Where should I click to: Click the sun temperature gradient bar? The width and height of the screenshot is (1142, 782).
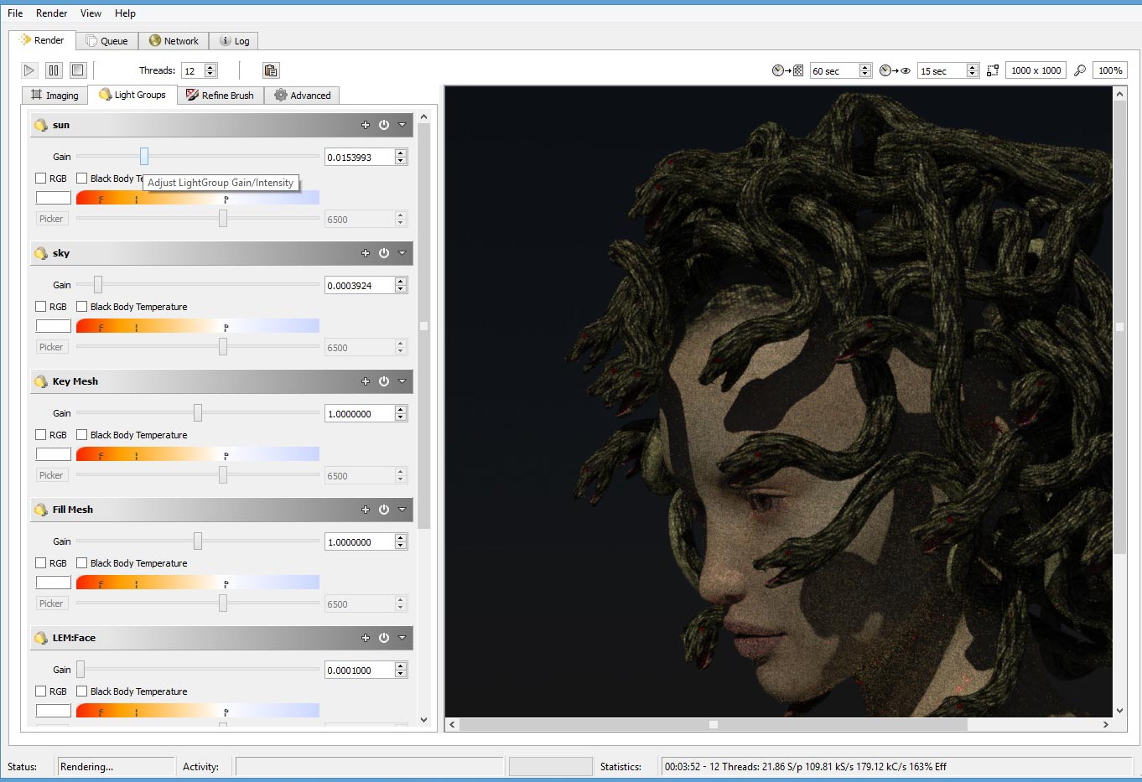198,198
